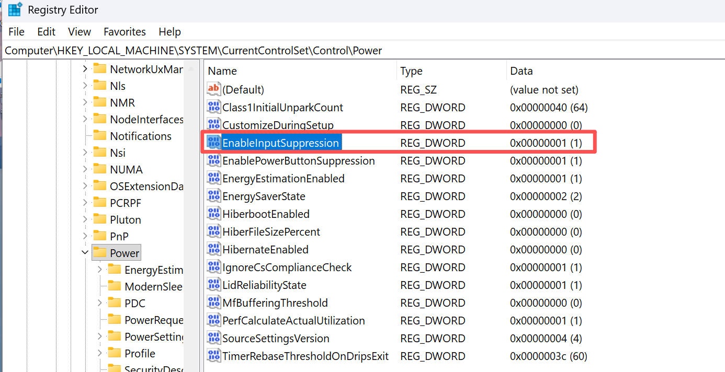Open the View menu

tap(80, 32)
